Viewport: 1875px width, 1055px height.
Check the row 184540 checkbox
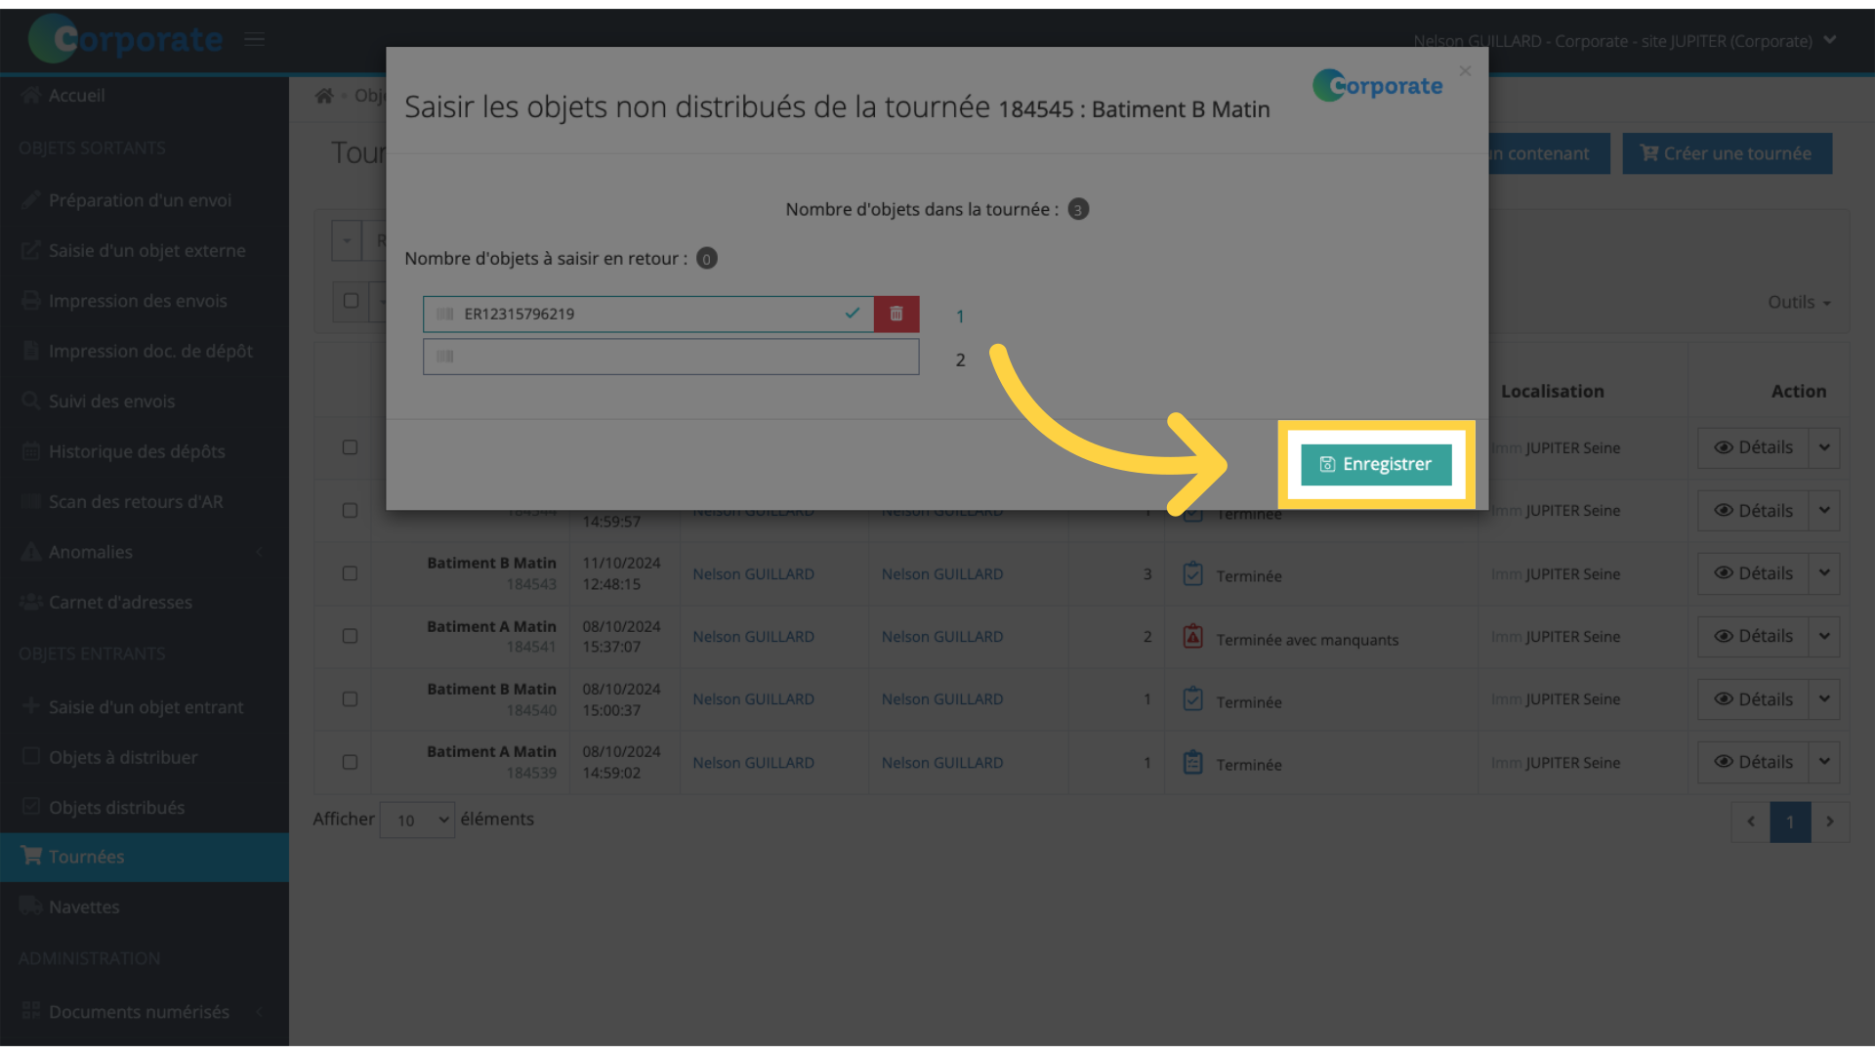point(350,699)
